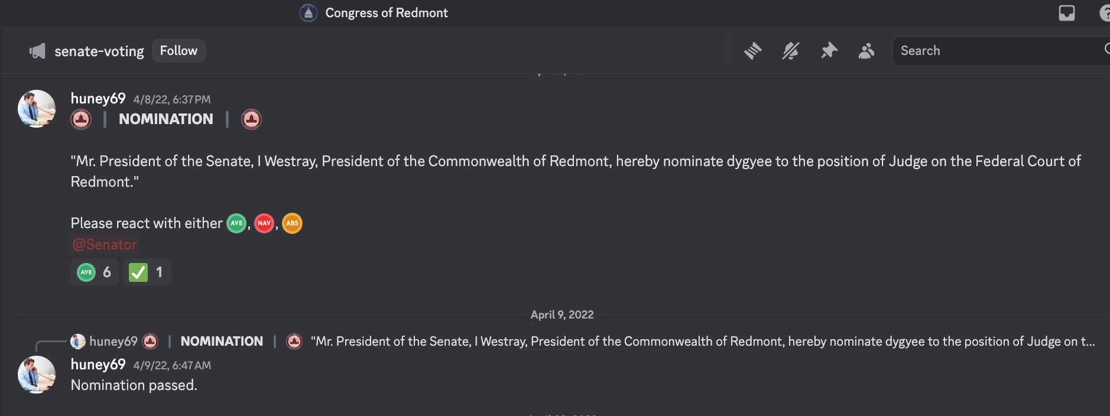
Task: Open the Threads icon in the header
Action: [752, 51]
